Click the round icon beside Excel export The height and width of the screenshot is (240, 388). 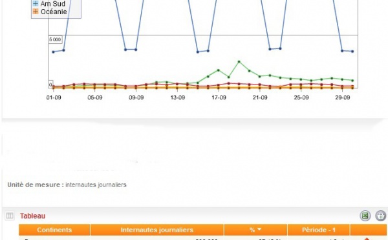click(x=381, y=215)
